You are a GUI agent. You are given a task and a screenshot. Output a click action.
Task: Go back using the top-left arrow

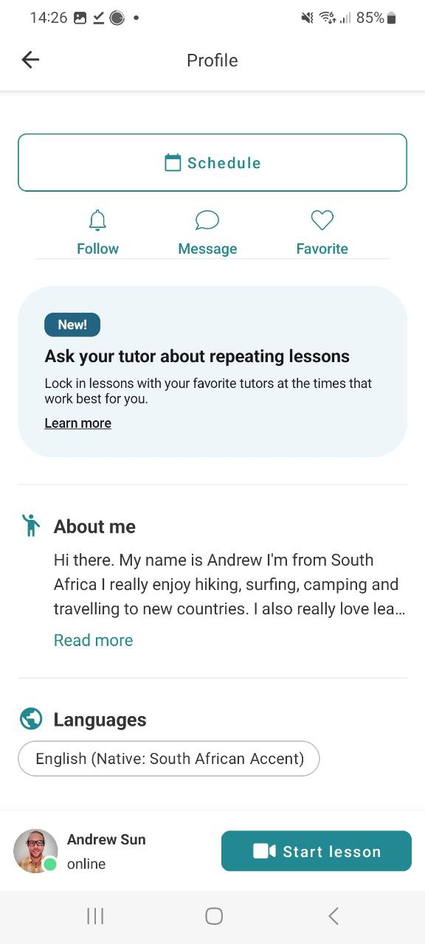(30, 60)
